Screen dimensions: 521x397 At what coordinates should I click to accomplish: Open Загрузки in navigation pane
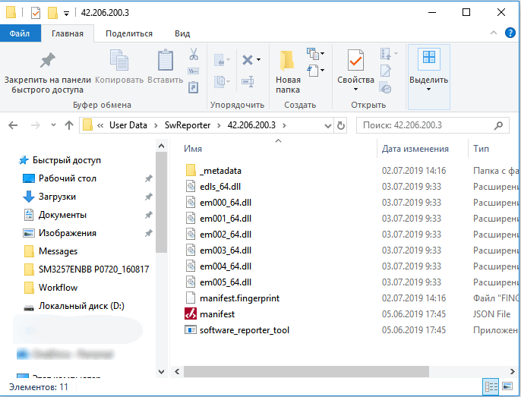tap(57, 197)
